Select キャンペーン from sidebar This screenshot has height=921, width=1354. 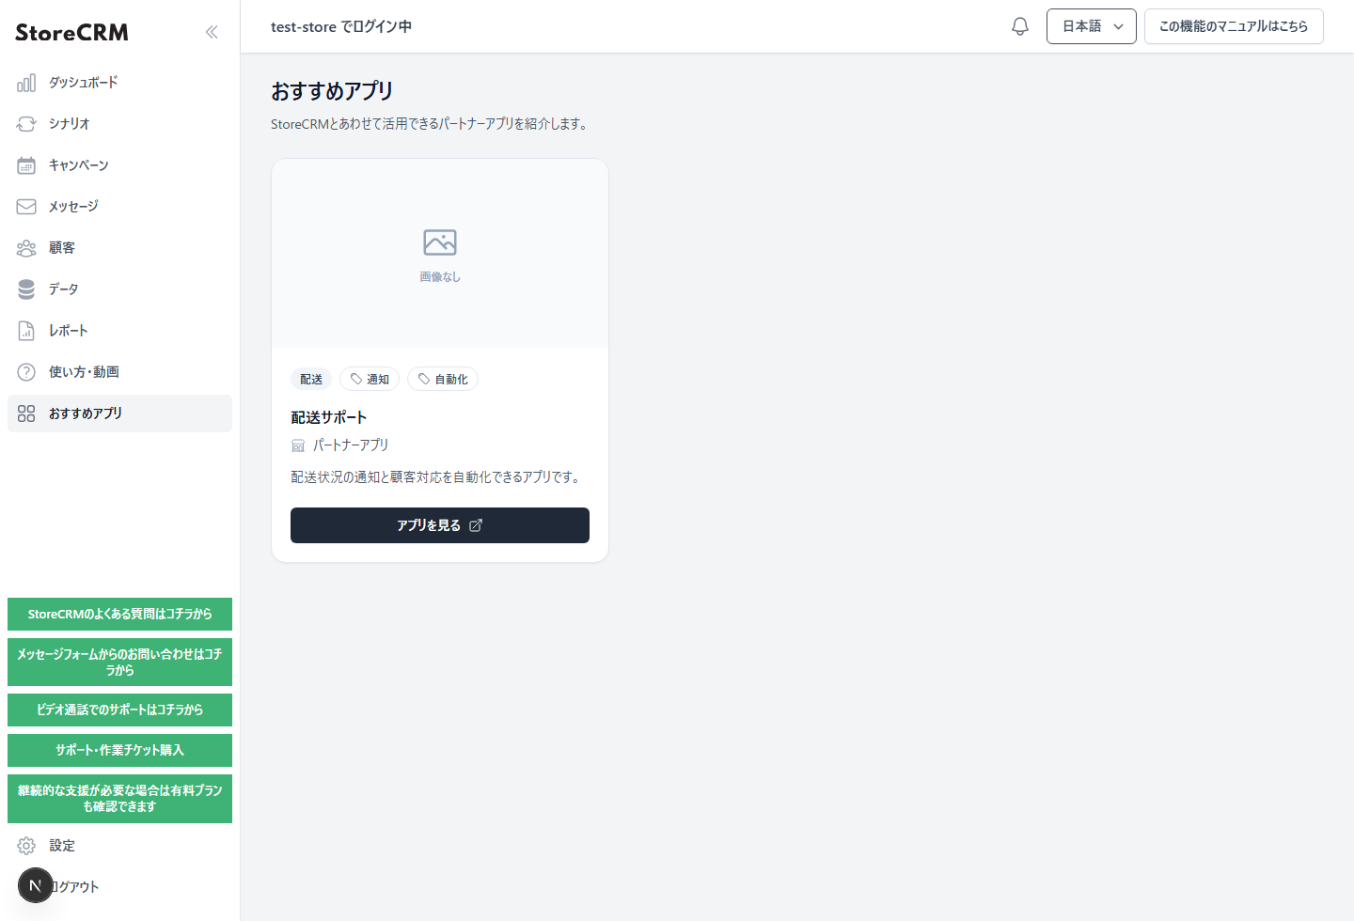pyautogui.click(x=119, y=165)
